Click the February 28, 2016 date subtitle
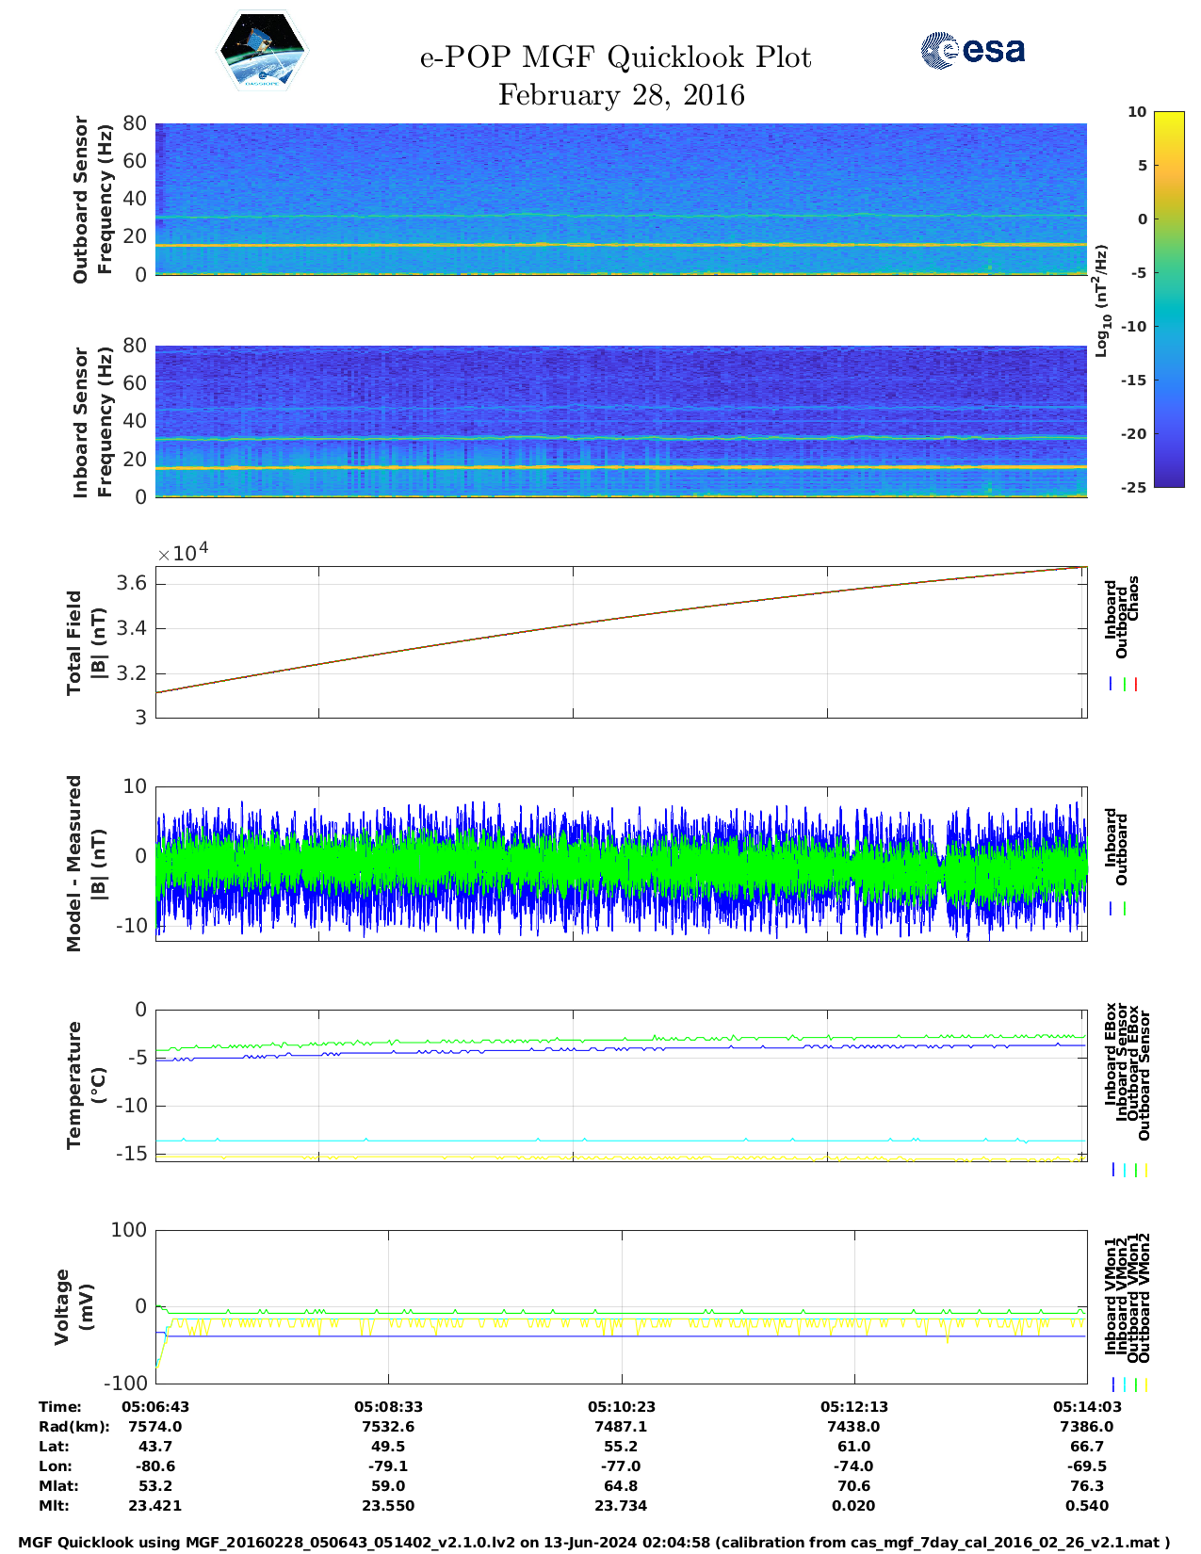The image size is (1201, 1554). click(621, 95)
